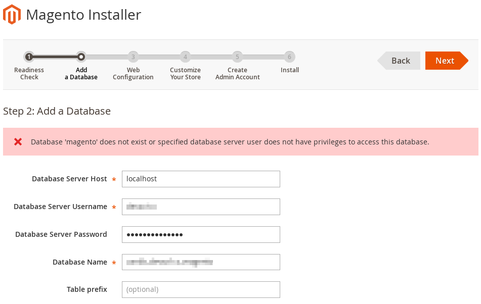
Task: Select the Add a Database step label
Action: pyautogui.click(x=81, y=73)
